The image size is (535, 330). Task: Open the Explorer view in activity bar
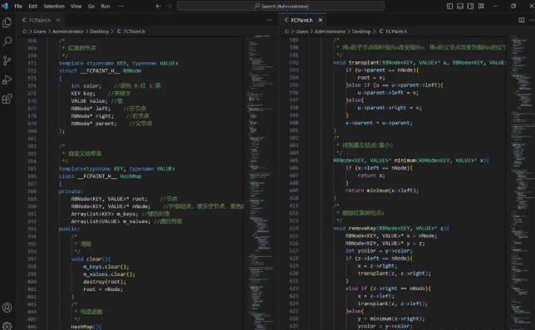[x=7, y=22]
